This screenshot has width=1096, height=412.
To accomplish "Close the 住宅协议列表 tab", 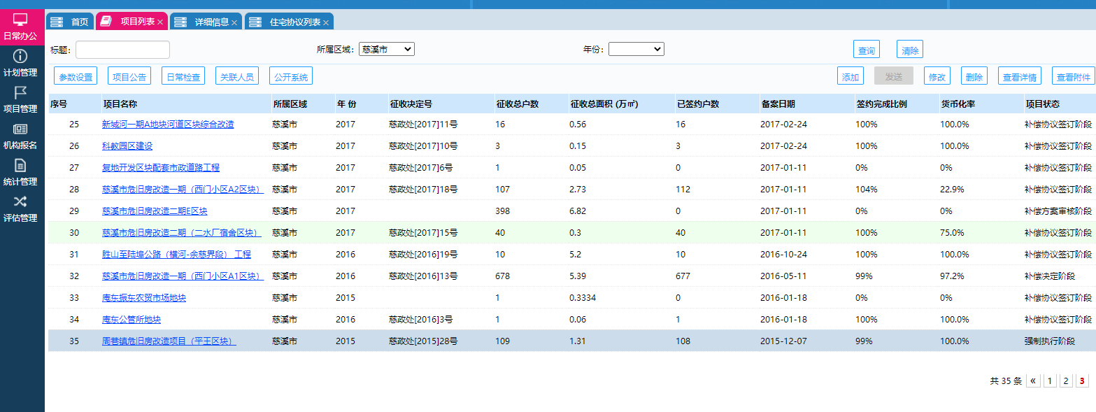I will pyautogui.click(x=326, y=22).
